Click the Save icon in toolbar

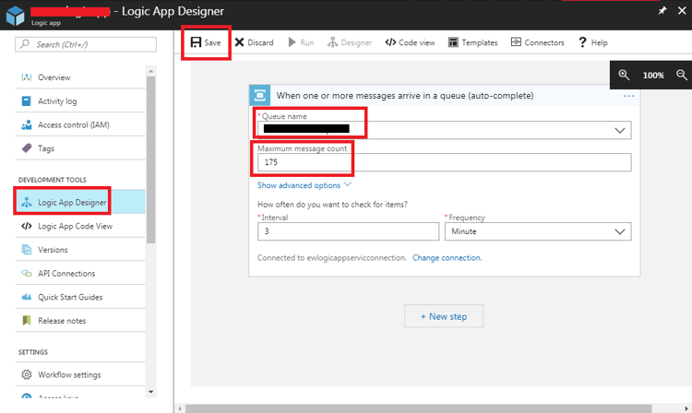[x=196, y=42]
